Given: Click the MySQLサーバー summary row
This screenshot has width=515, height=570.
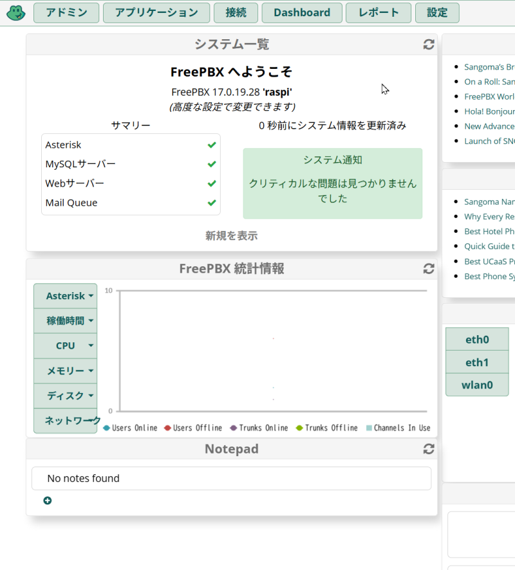Looking at the screenshot, I should coord(131,164).
